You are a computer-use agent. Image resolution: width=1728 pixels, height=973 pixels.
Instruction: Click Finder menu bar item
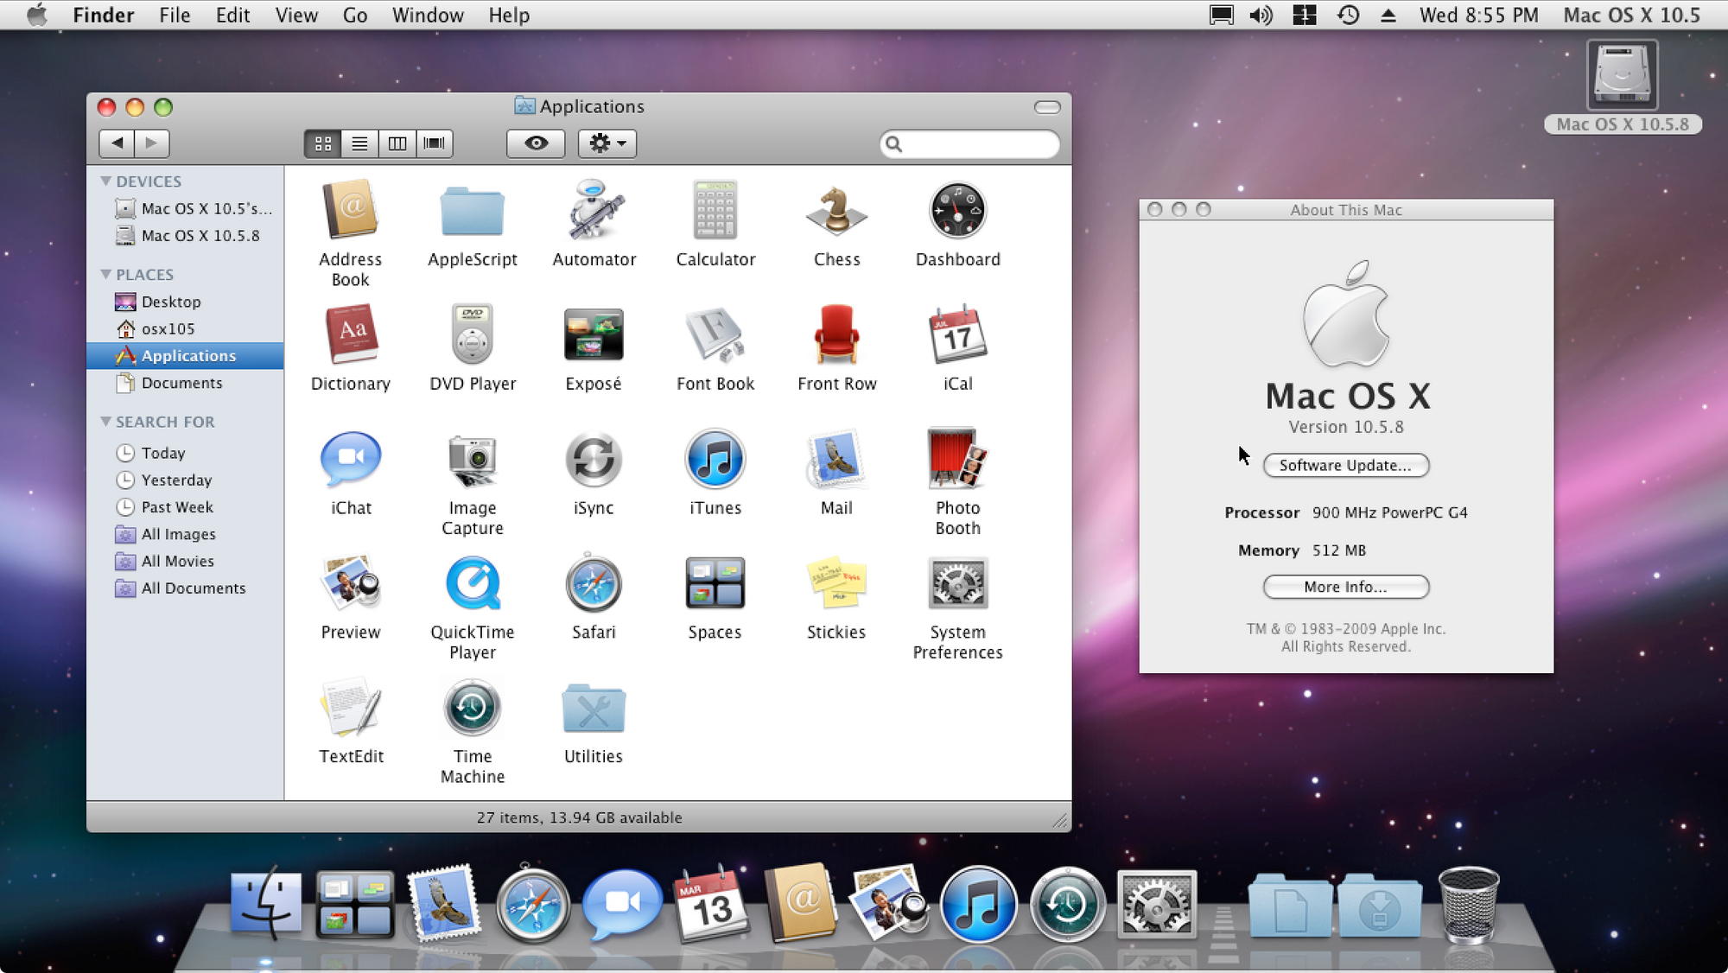pos(105,13)
